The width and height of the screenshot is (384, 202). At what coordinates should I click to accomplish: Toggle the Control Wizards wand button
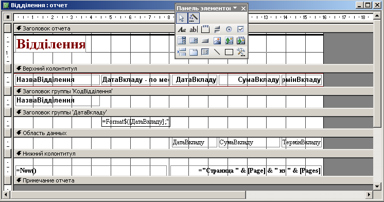[x=194, y=18]
